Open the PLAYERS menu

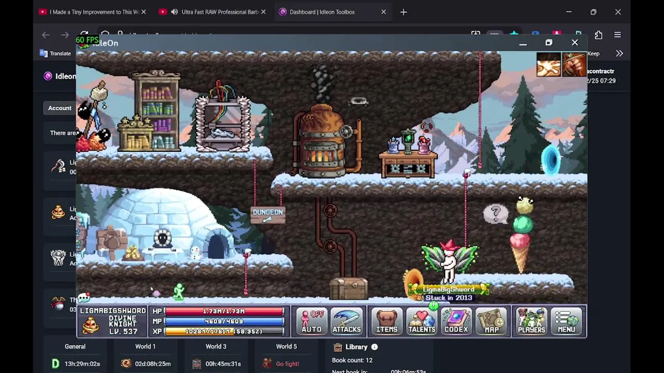pos(531,322)
